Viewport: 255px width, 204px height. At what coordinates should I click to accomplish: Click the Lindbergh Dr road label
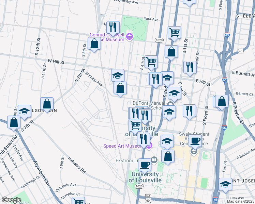click(30, 182)
